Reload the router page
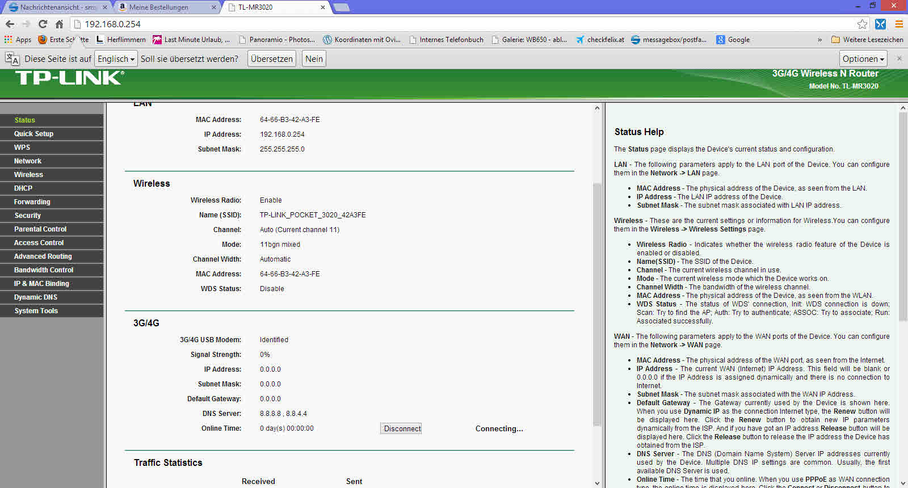The image size is (908, 488). [x=43, y=24]
